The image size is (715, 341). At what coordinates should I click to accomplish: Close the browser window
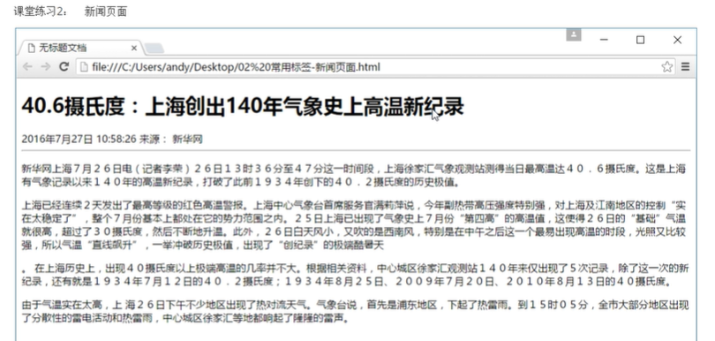677,40
